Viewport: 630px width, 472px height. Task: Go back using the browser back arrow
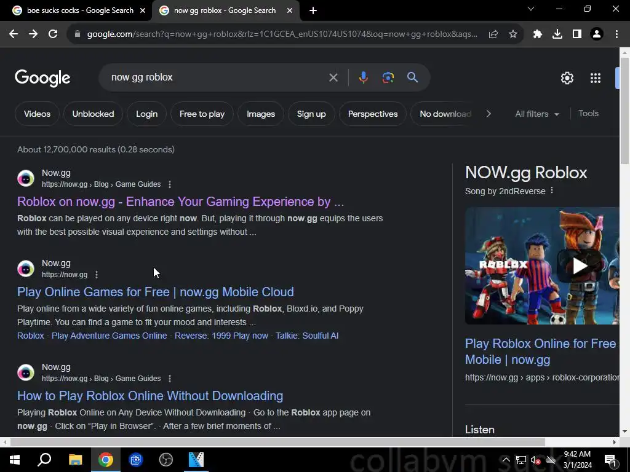14,34
